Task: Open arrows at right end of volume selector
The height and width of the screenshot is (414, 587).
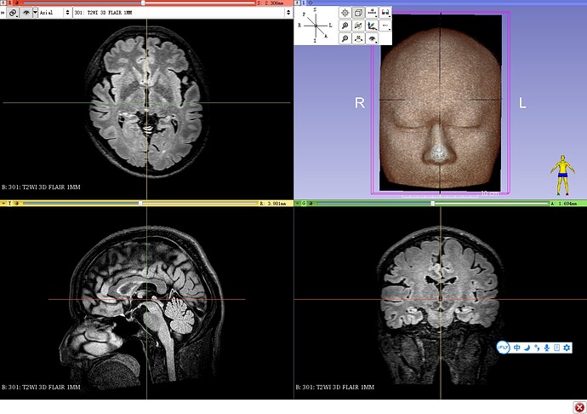Action: click(x=288, y=13)
